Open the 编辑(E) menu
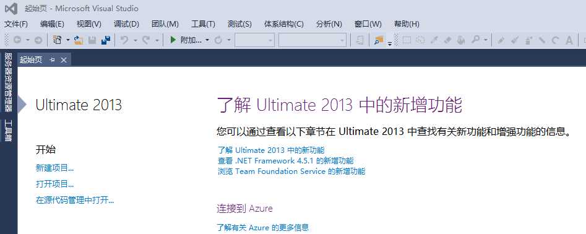 (x=53, y=24)
